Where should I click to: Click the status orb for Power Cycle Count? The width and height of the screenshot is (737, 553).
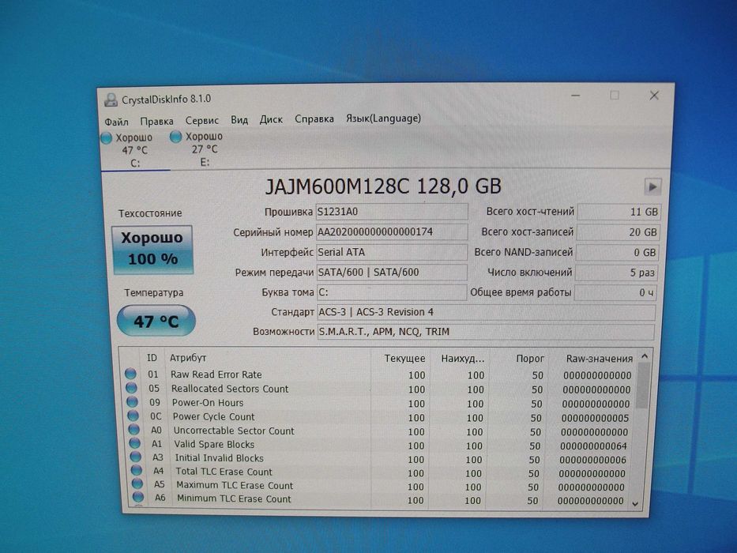133,416
